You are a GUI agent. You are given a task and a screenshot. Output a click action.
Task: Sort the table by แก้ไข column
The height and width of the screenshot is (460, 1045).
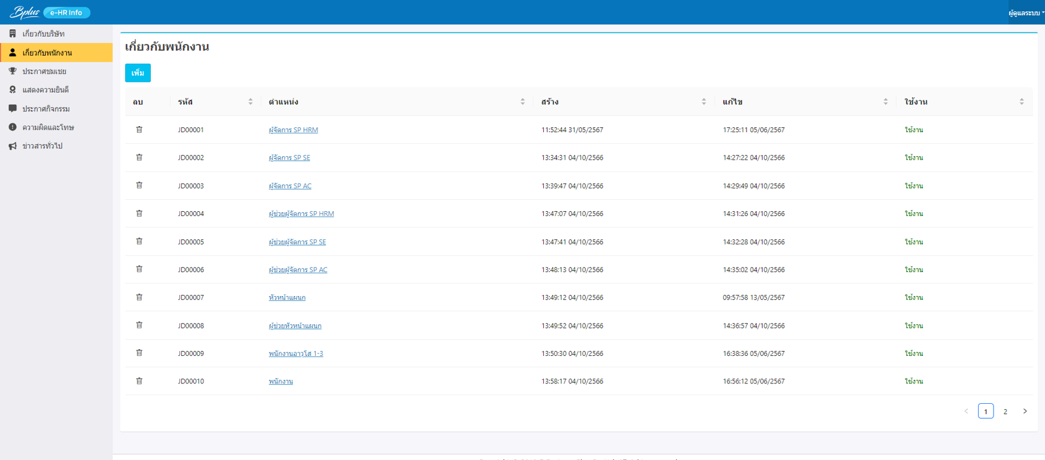click(x=886, y=102)
